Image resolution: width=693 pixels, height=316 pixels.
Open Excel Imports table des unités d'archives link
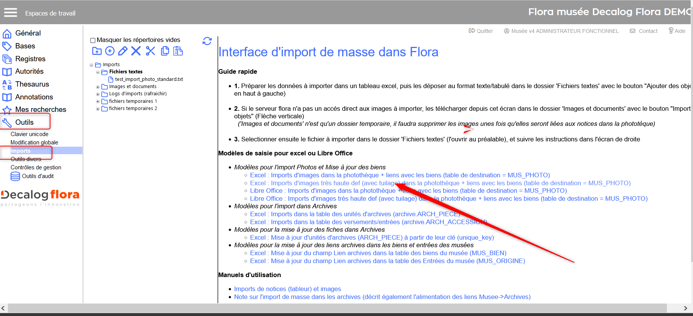pos(355,214)
